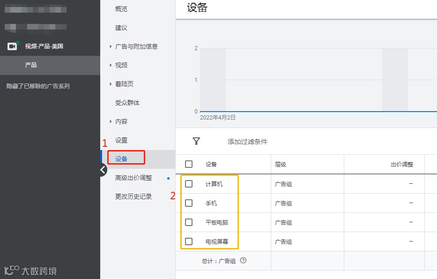
Task: Click the 2022年4月2日 chart date label
Action: (218, 117)
